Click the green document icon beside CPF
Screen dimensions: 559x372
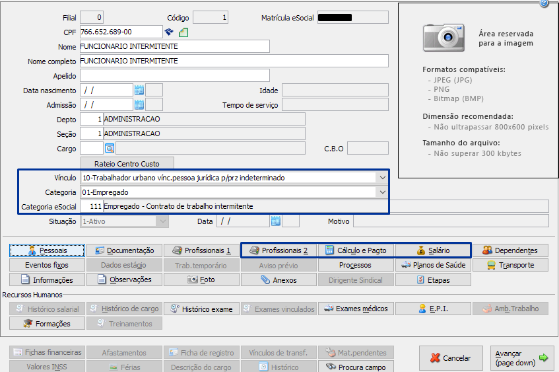[x=183, y=32]
